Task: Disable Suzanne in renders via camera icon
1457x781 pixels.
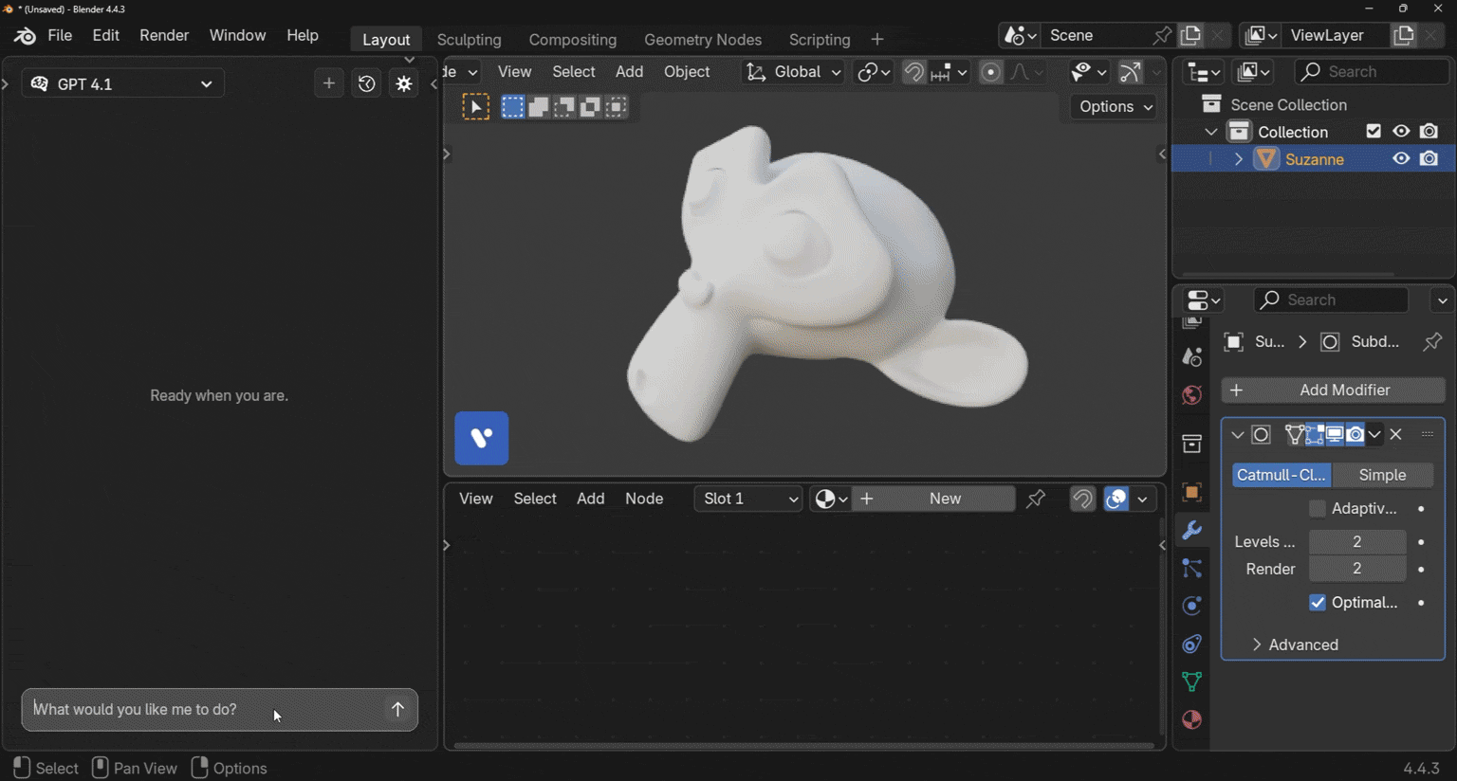Action: click(x=1429, y=159)
